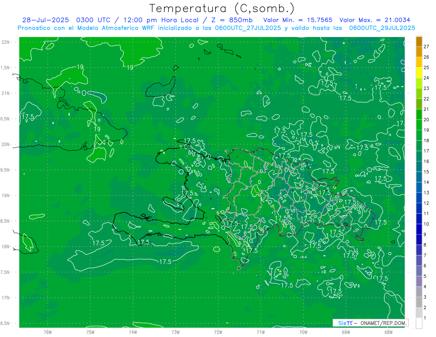Image resolution: width=436 pixels, height=337 pixels.
Task: Click the white swatch below the 1 label
Action: [x=419, y=323]
